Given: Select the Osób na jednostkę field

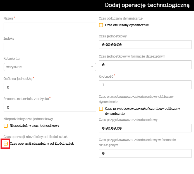Looking at the screenshot, I should pos(50,87).
